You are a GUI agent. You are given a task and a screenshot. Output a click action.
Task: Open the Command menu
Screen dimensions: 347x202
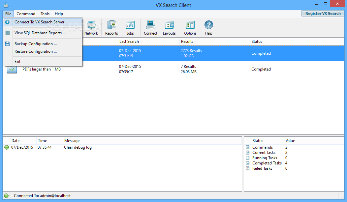pyautogui.click(x=26, y=14)
